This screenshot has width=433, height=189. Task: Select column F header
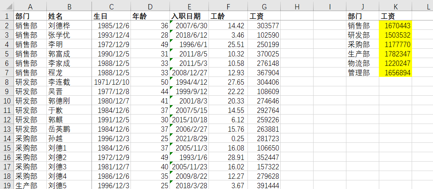point(228,6)
